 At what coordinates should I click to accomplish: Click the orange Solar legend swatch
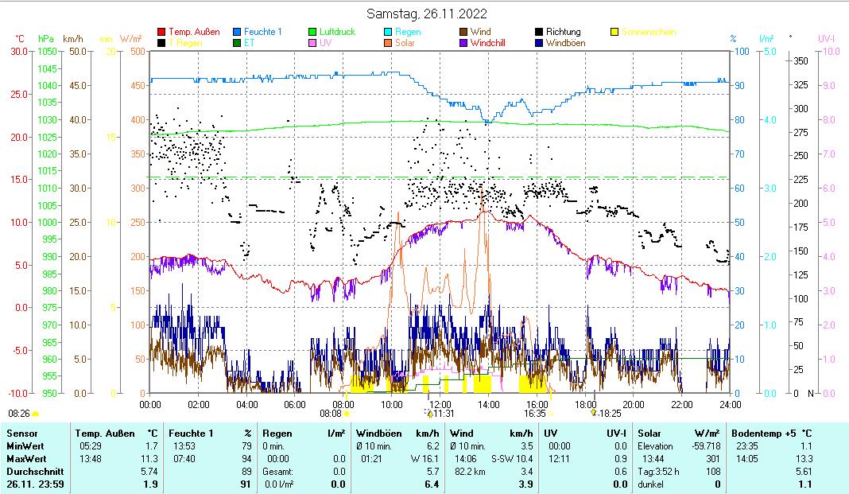[388, 43]
